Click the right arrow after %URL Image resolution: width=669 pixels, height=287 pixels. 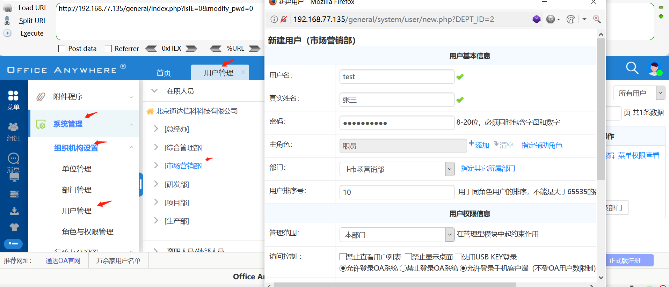pos(254,49)
